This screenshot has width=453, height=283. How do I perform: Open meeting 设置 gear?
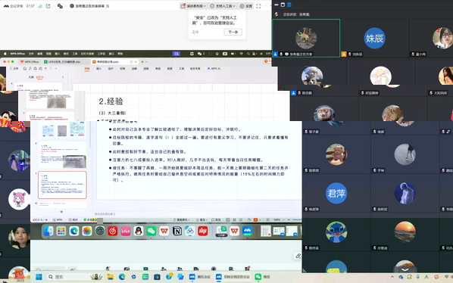coord(246,6)
